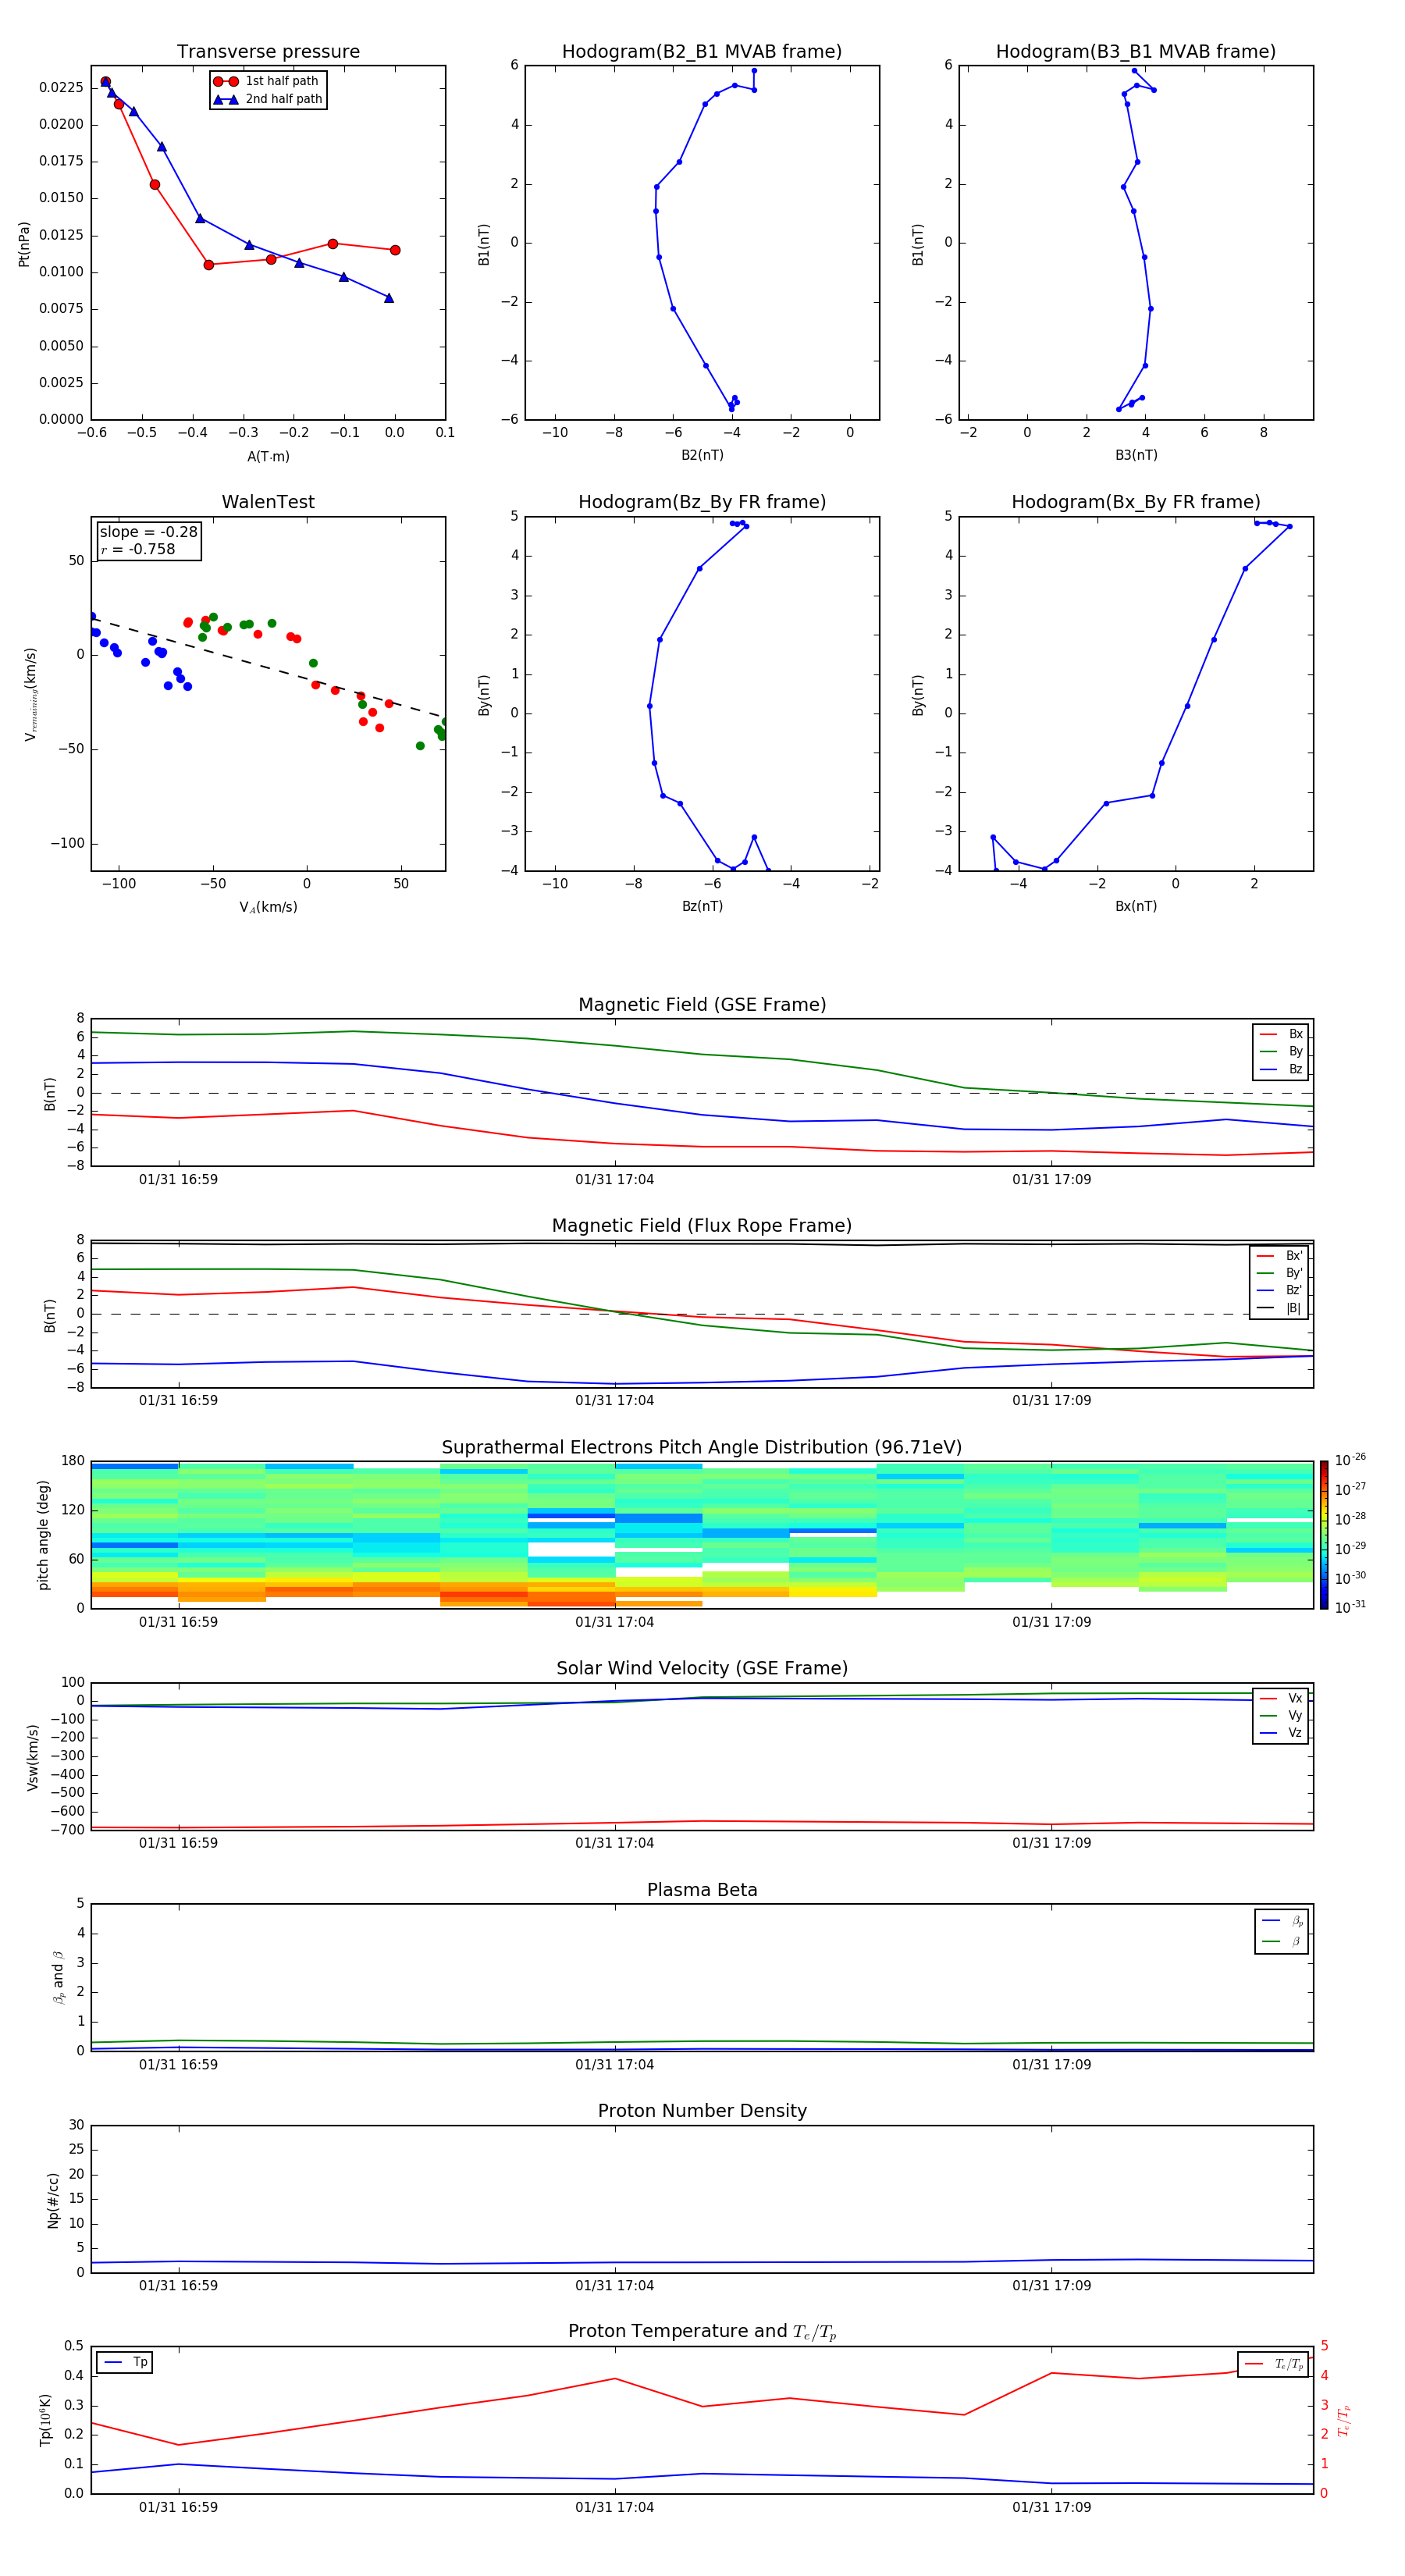Click the 'Np(#/cc)' y-axis label

(53, 2200)
